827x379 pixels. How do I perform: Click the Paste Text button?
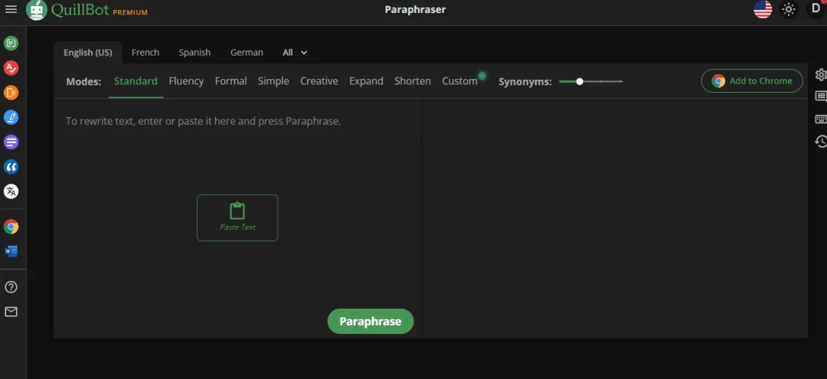click(x=237, y=217)
